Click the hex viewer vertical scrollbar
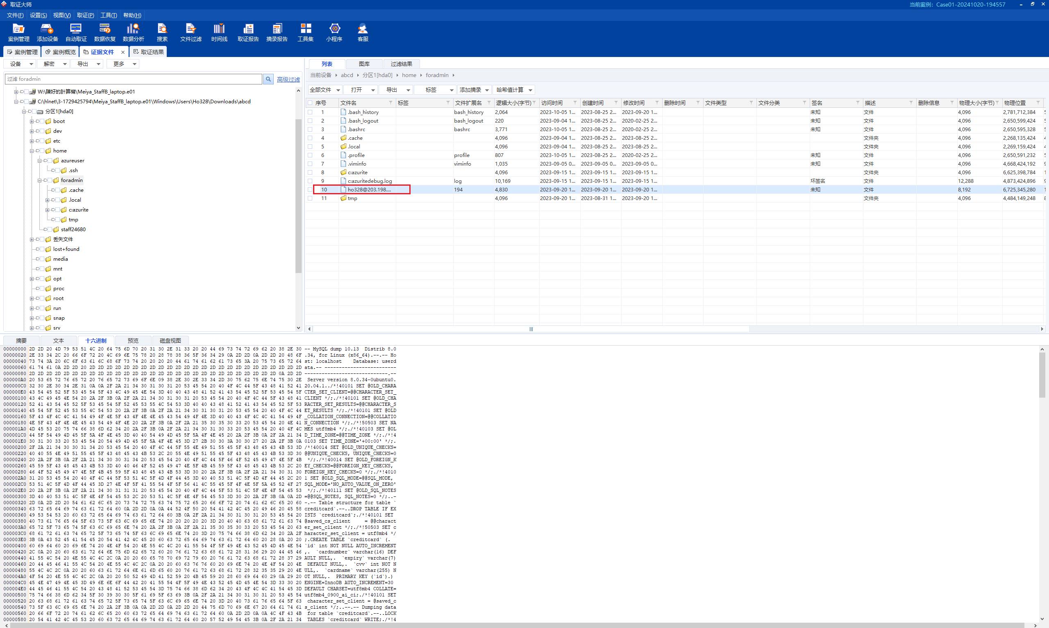The height and width of the screenshot is (628, 1049). (1042, 375)
